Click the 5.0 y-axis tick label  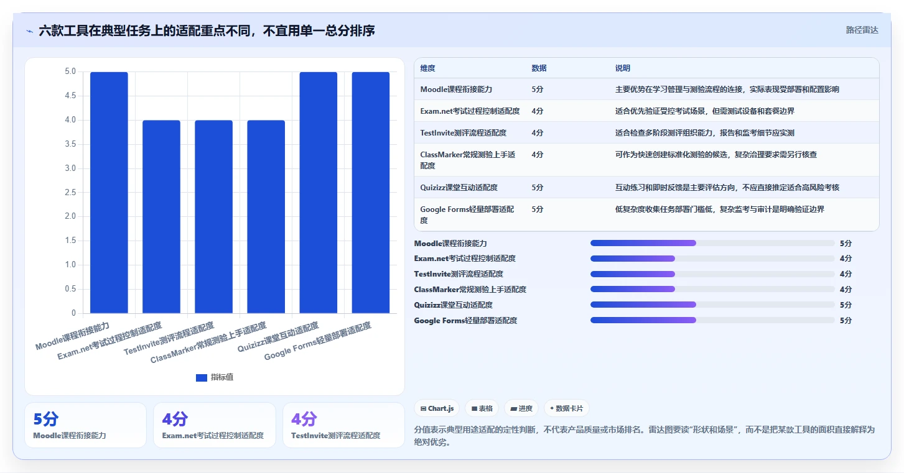(x=70, y=72)
